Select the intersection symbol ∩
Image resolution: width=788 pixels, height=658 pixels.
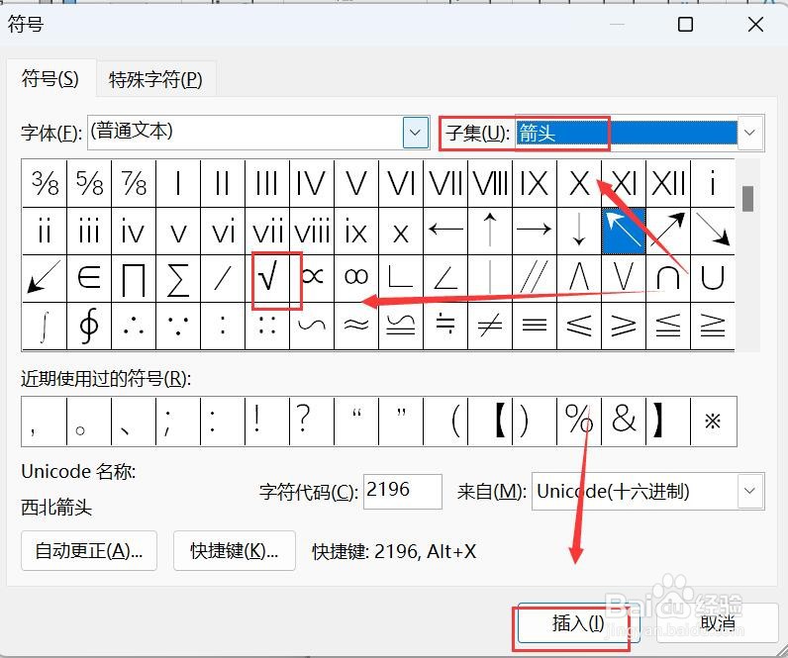(668, 278)
